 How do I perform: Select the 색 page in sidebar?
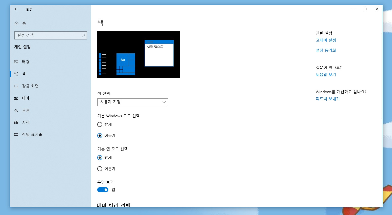51,74
